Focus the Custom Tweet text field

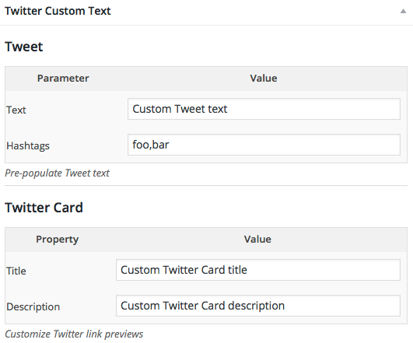[x=264, y=109]
